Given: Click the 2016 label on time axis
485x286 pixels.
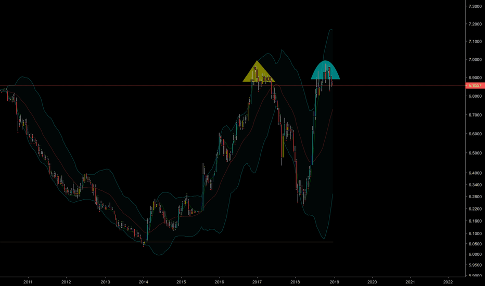Looking at the screenshot, I should pyautogui.click(x=219, y=282).
